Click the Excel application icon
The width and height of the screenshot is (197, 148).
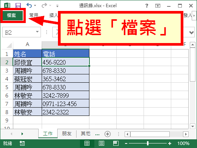point(7,6)
